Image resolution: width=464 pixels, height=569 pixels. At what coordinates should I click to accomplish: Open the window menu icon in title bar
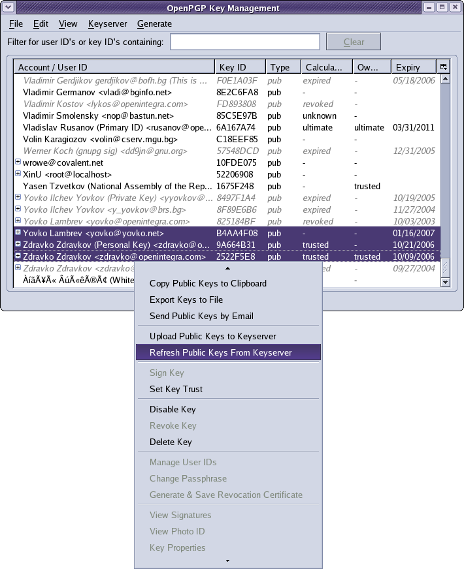coord(8,7)
